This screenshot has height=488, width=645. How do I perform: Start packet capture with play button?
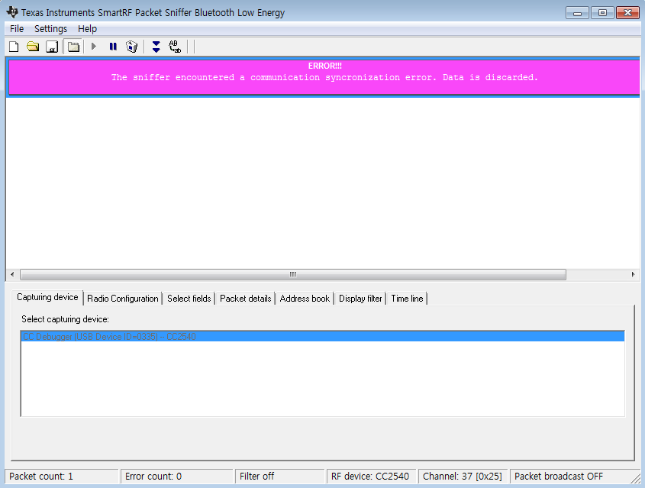(x=94, y=47)
